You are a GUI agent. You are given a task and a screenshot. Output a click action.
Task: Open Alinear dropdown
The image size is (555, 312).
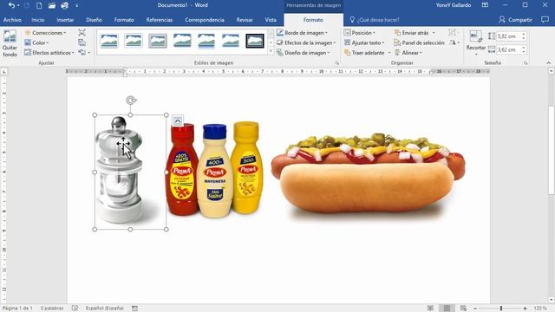(408, 52)
